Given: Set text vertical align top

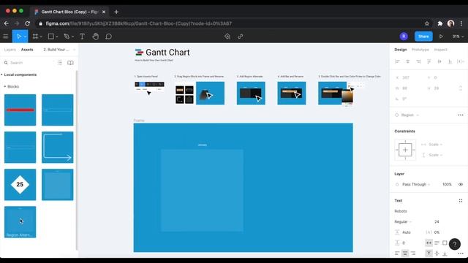Looking at the screenshot, I should (x=429, y=254).
